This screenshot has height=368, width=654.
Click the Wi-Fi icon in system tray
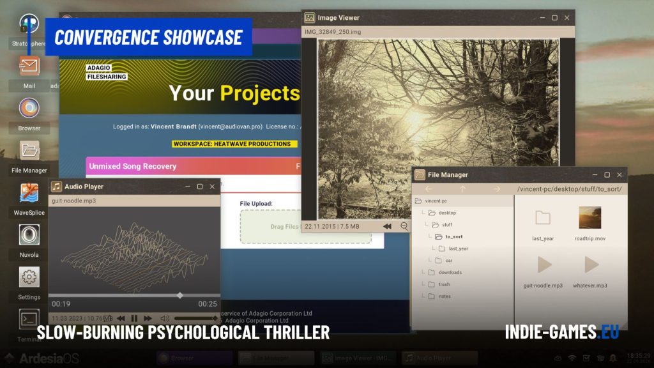point(572,358)
